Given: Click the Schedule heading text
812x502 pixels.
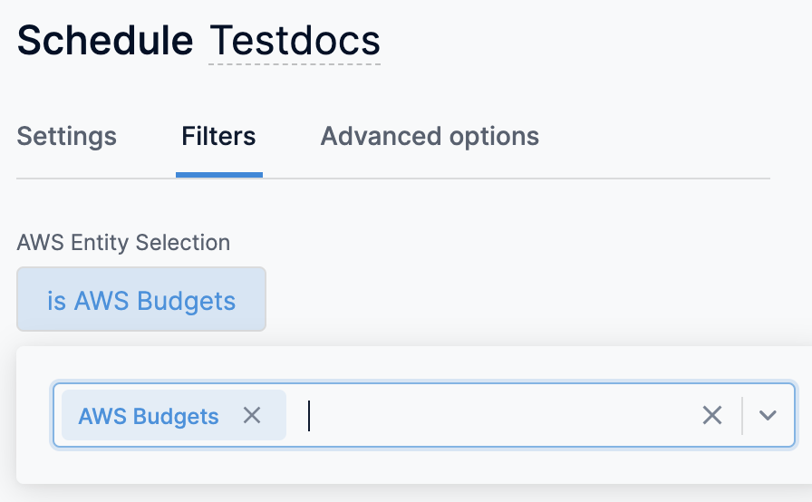Looking at the screenshot, I should tap(105, 41).
